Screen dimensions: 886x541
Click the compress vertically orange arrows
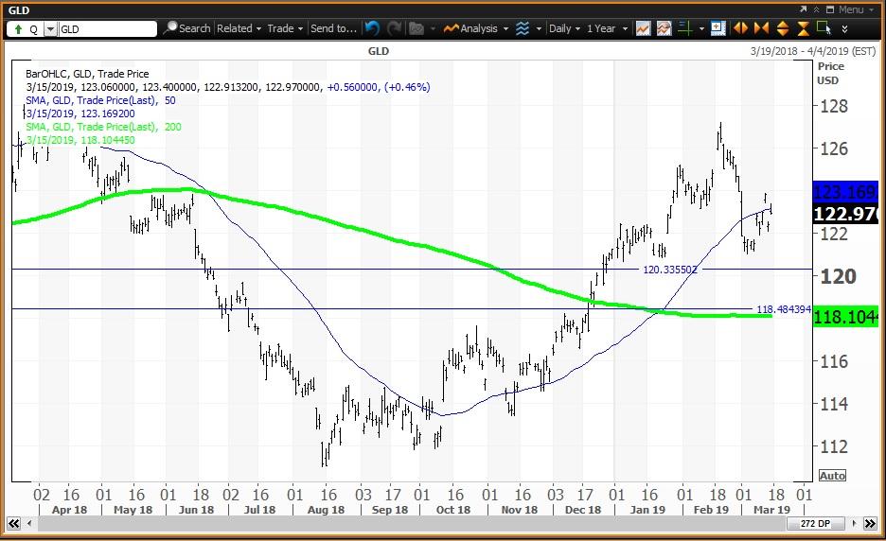pos(803,28)
